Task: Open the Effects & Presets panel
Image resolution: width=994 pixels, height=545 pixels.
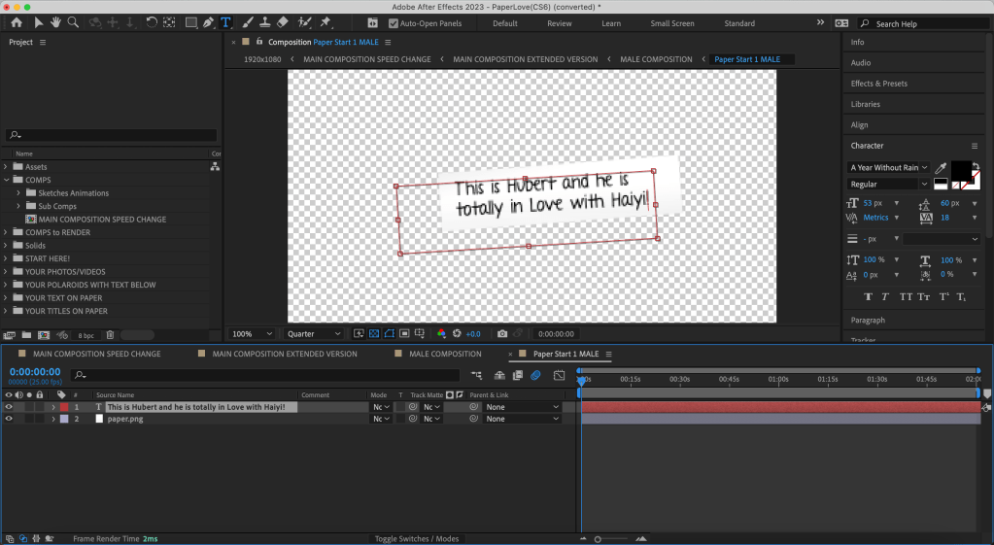Action: tap(878, 84)
